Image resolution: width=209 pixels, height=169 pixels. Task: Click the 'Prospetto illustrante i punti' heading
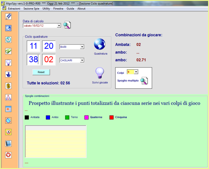point(114,103)
